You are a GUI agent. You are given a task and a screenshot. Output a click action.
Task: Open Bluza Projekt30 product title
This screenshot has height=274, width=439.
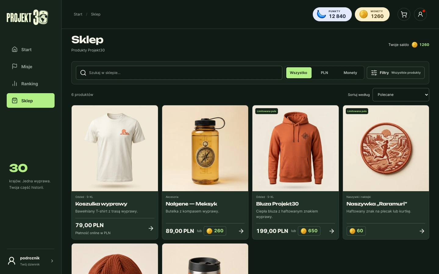tap(277, 204)
